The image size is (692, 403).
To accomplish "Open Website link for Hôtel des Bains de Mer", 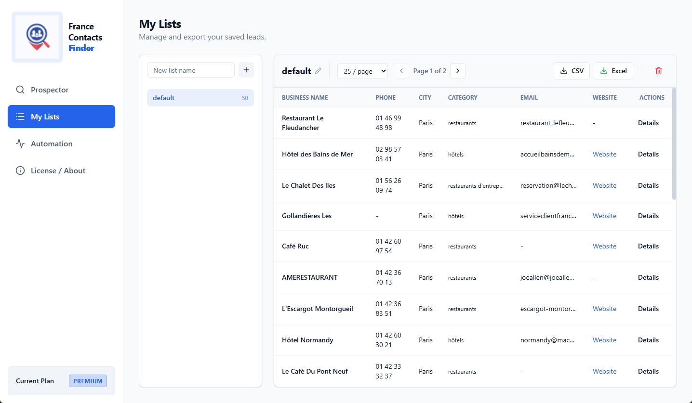I will [604, 154].
